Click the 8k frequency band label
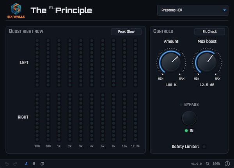 [113, 146]
